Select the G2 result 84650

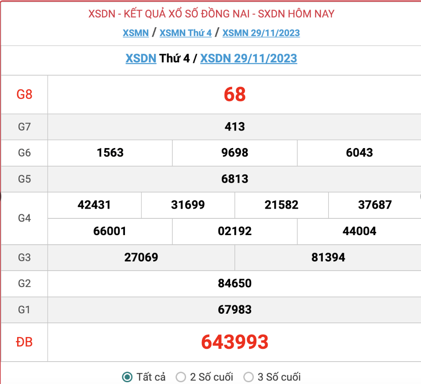click(234, 283)
